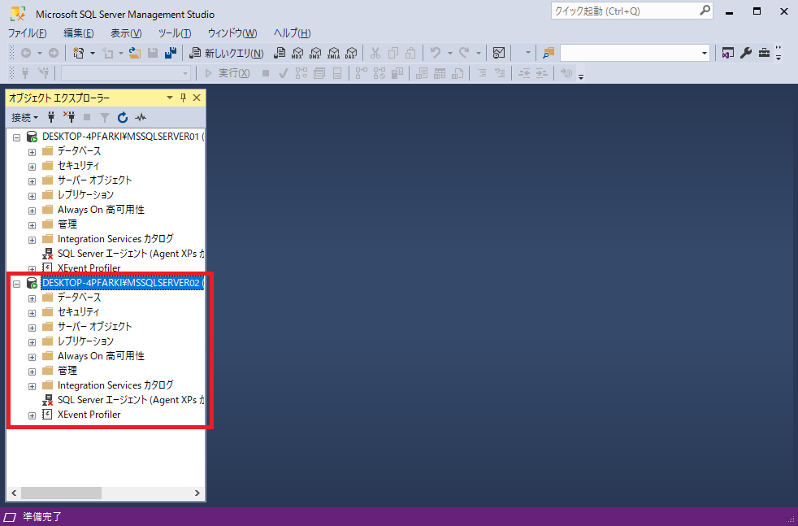Expand データベース under MSSQLSERVER02
Image resolution: width=798 pixels, height=526 pixels.
(32, 298)
